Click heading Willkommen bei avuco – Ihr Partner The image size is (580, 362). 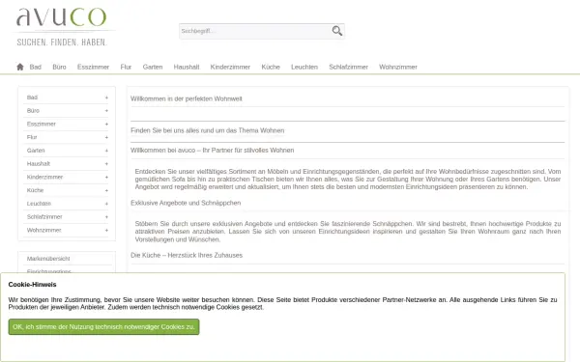tap(212, 151)
